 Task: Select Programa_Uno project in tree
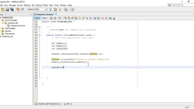[x=7, y=36]
